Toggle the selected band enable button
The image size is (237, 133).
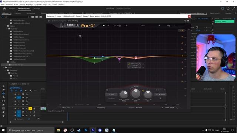tap(107, 90)
